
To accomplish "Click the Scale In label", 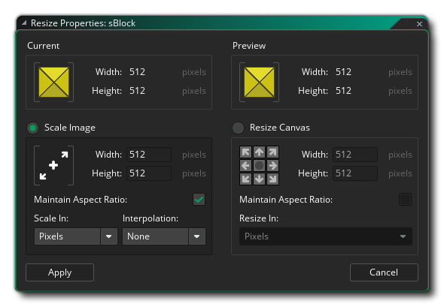I will (51, 218).
